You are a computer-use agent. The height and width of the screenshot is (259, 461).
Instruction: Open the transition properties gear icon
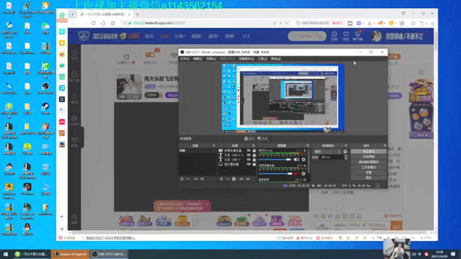click(x=345, y=151)
